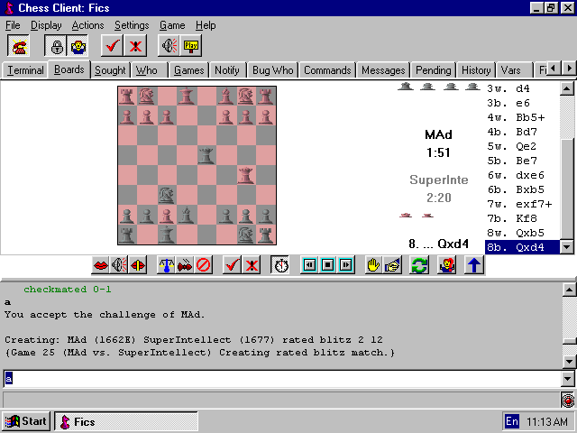Select move '4w. Bb5+' in move list
Screen dimensions: 577x433
(x=522, y=117)
